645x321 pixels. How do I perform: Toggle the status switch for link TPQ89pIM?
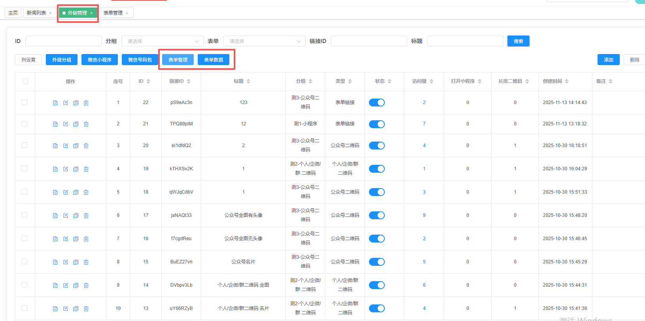click(x=376, y=124)
